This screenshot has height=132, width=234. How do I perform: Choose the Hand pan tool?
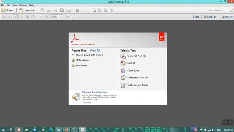[33, 16]
